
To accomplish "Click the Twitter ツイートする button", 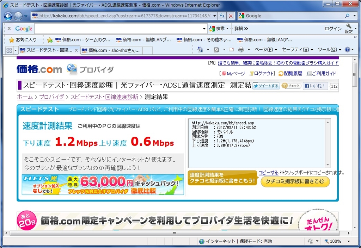I will 266,86.
